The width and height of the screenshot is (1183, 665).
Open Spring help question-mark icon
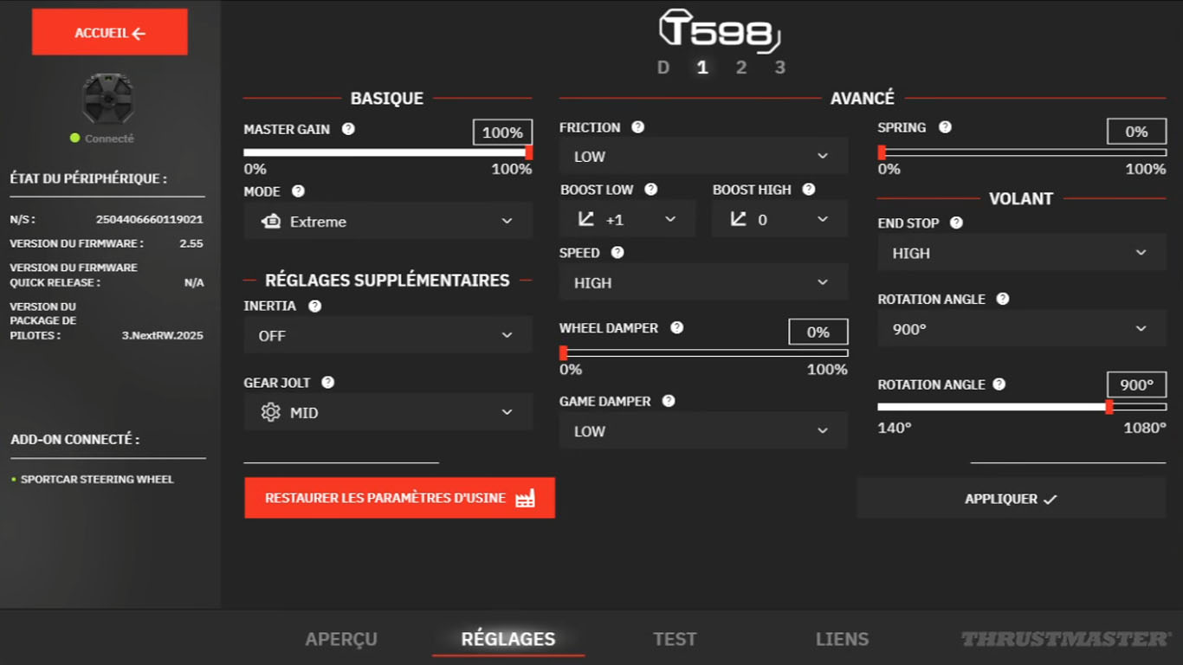(945, 127)
